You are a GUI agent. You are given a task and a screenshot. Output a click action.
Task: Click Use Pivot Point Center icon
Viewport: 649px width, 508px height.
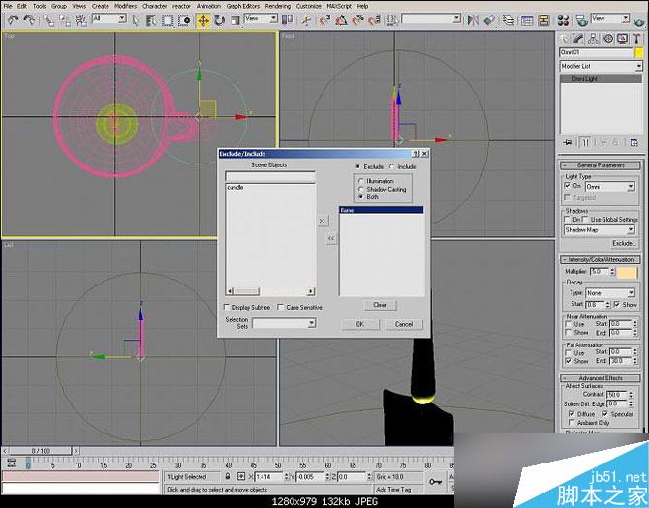click(x=287, y=20)
